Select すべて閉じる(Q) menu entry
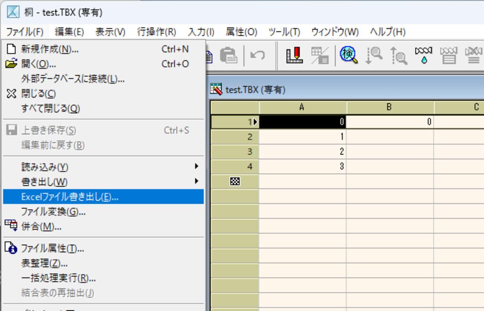Viewport: 484px width, 311px height. coord(104,108)
